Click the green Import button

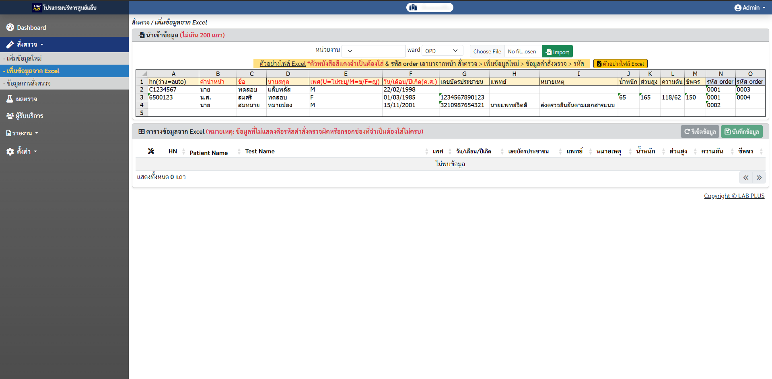557,52
